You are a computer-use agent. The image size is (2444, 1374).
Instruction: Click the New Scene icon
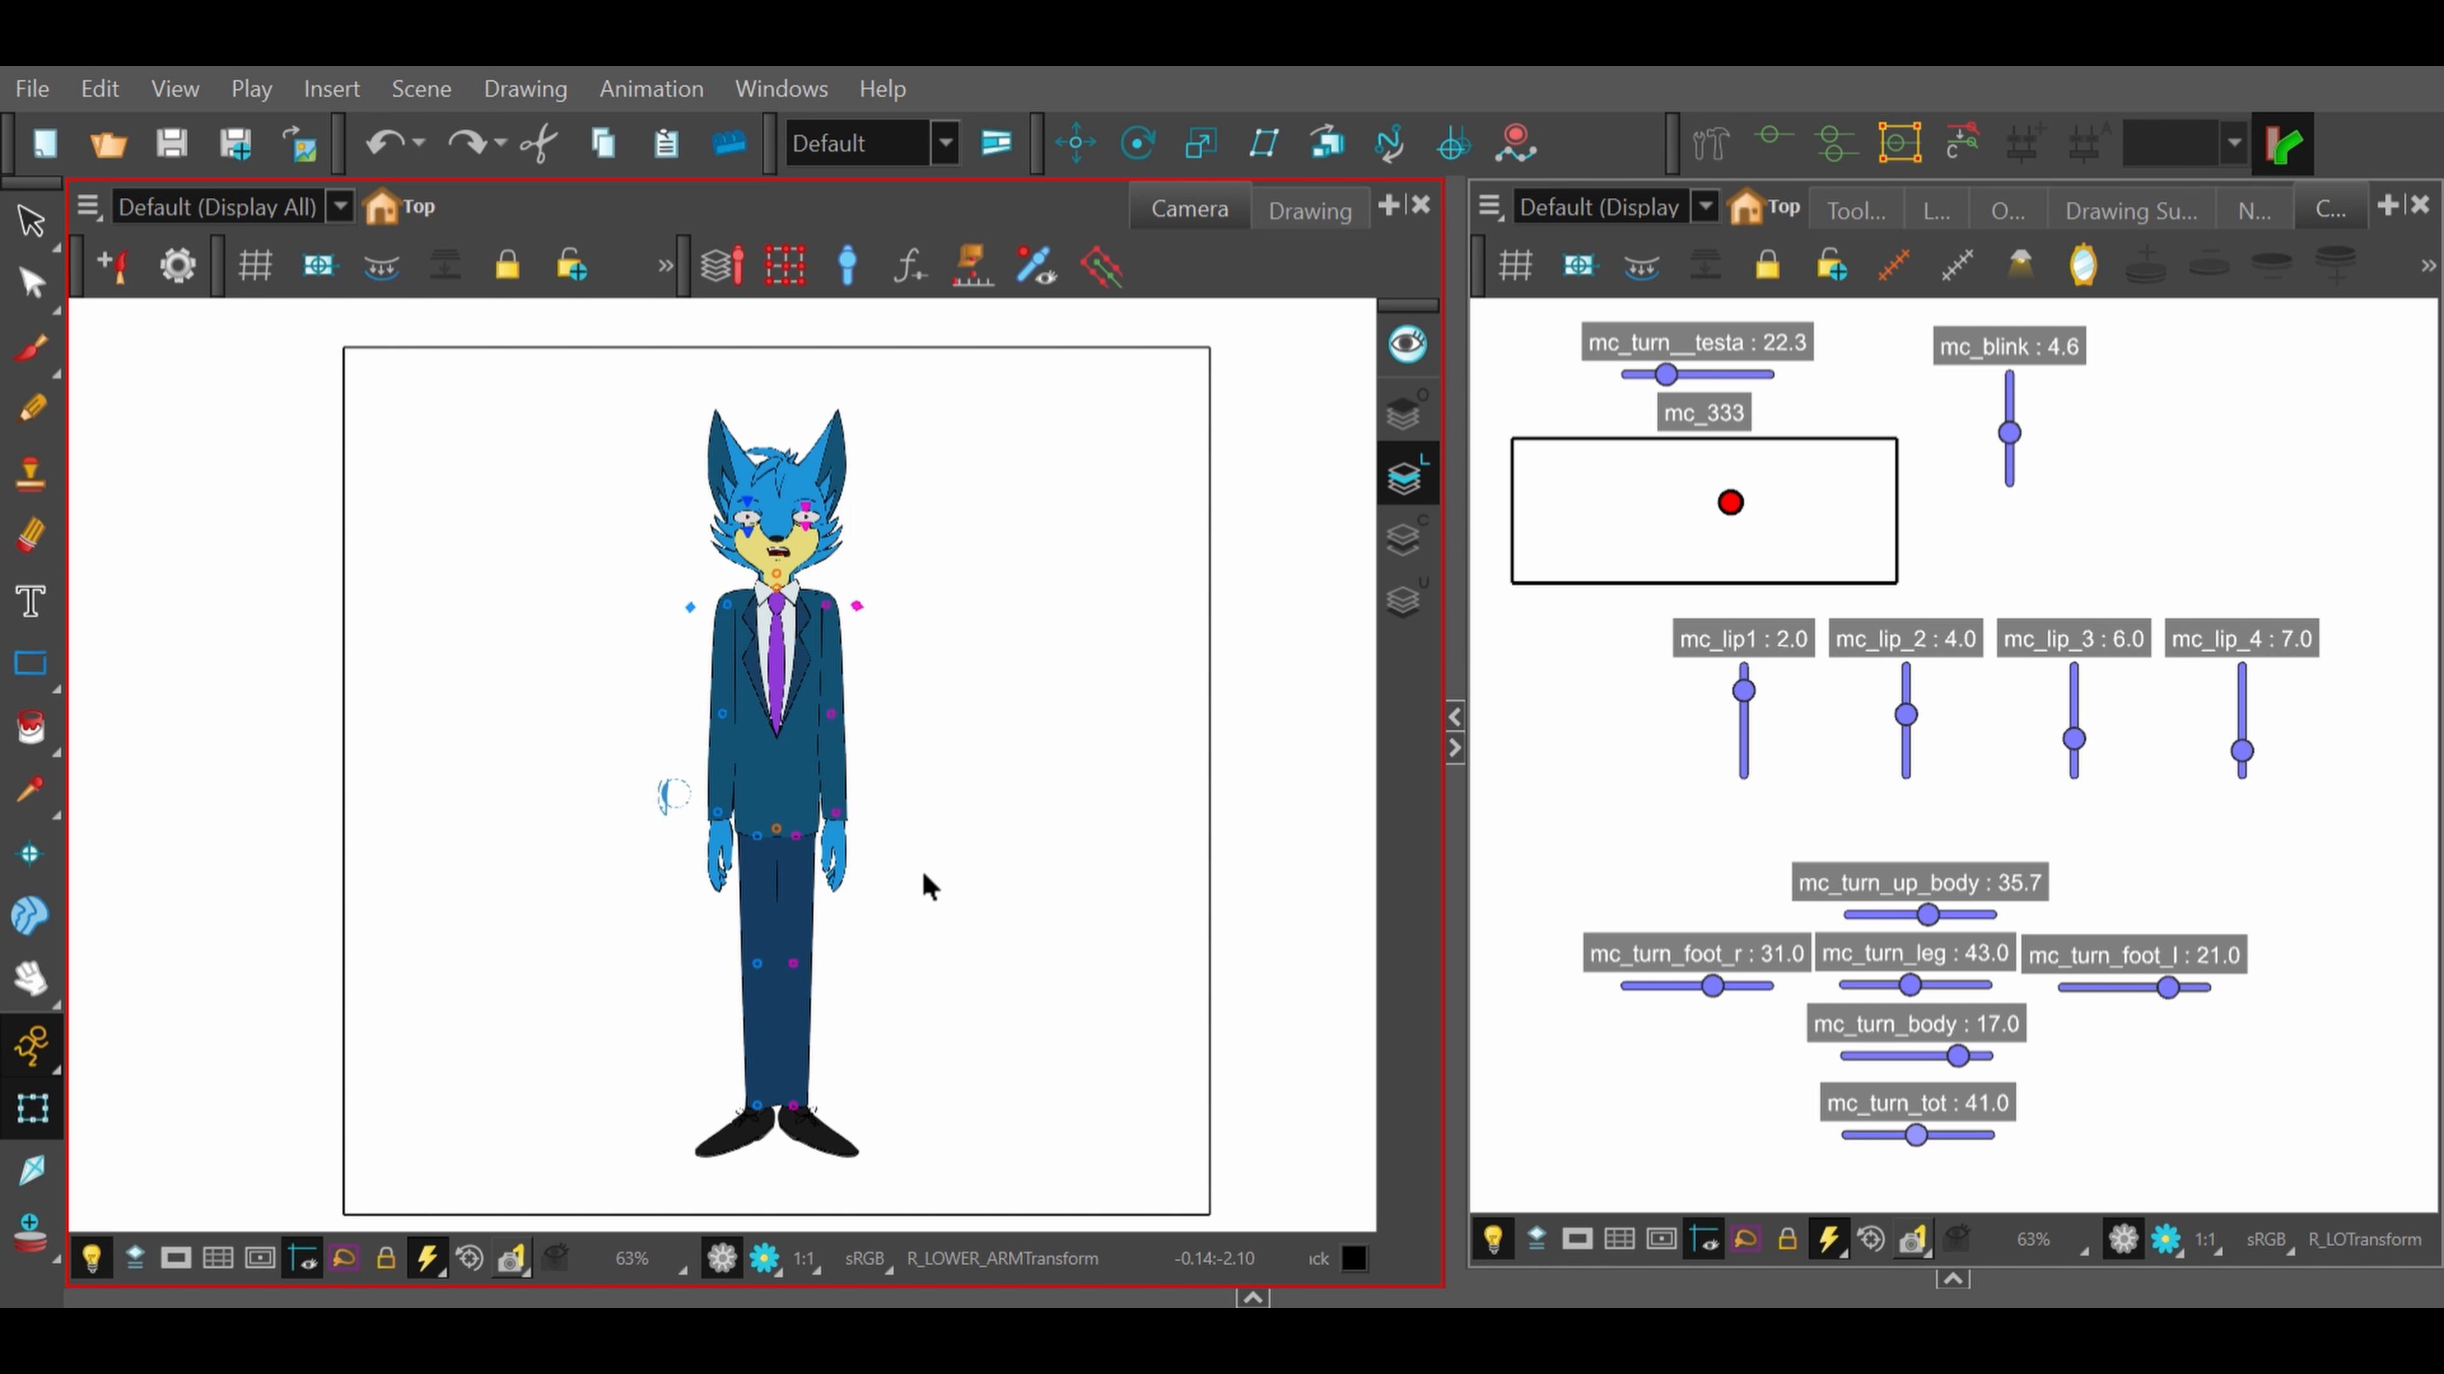tap(45, 143)
